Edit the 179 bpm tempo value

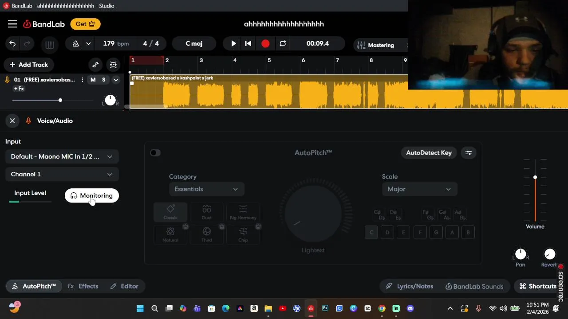tap(116, 43)
